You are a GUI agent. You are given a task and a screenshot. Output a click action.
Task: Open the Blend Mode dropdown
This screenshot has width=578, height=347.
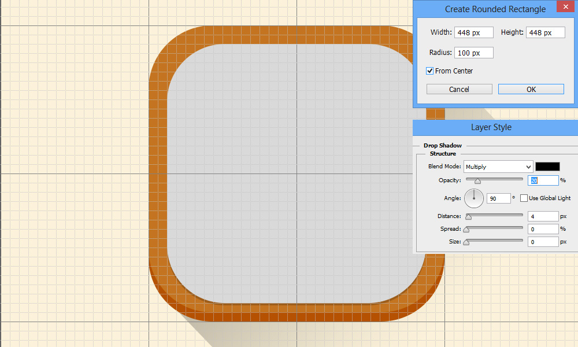pos(498,167)
